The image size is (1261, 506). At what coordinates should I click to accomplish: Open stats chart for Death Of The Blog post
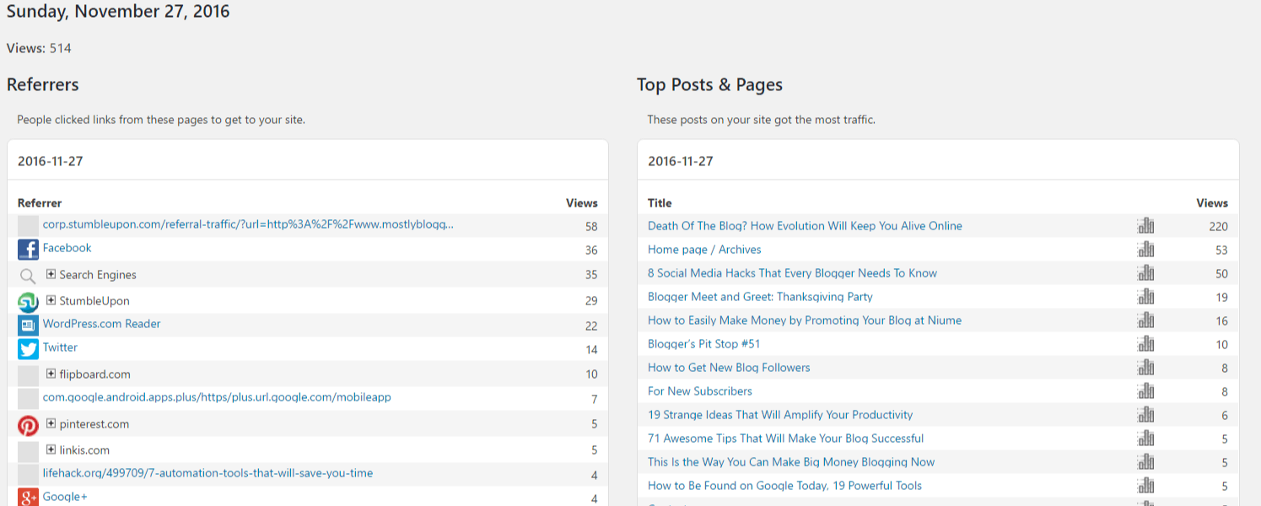coord(1145,225)
